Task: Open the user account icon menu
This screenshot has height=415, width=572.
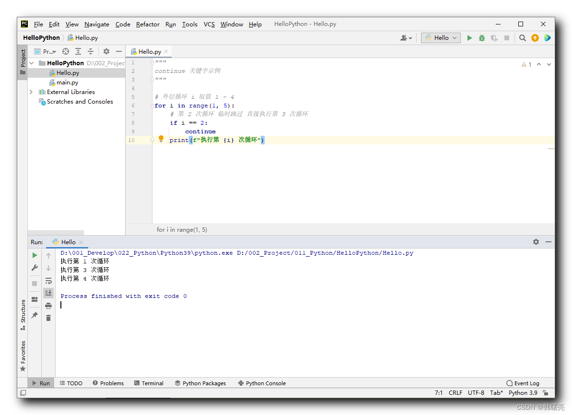Action: pyautogui.click(x=406, y=38)
